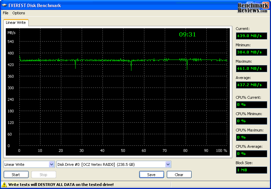271x189 pixels.
Task: Click the Average value 437.2 MB/s field
Action: pos(251,85)
